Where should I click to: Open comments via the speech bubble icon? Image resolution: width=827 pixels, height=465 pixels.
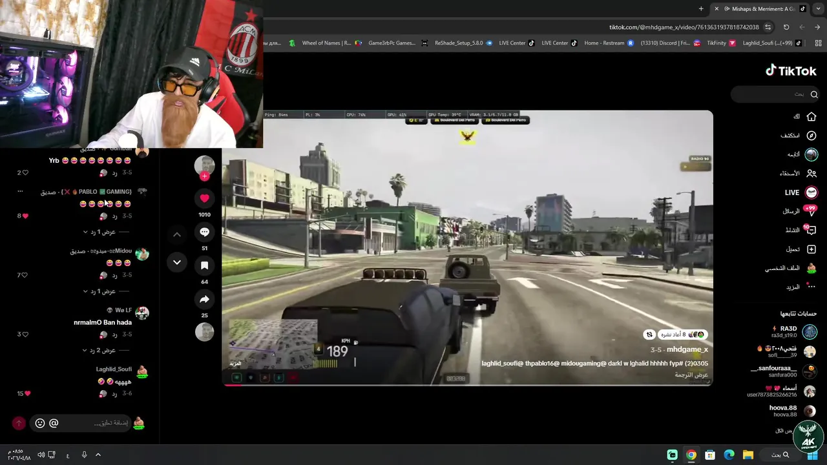click(204, 232)
